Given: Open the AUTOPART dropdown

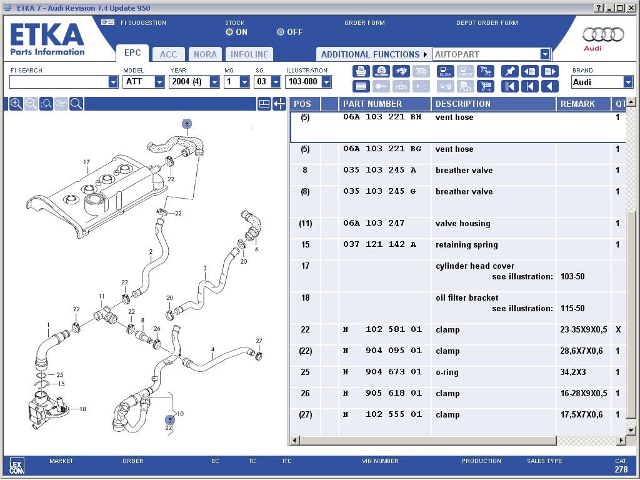Looking at the screenshot, I should pos(545,54).
